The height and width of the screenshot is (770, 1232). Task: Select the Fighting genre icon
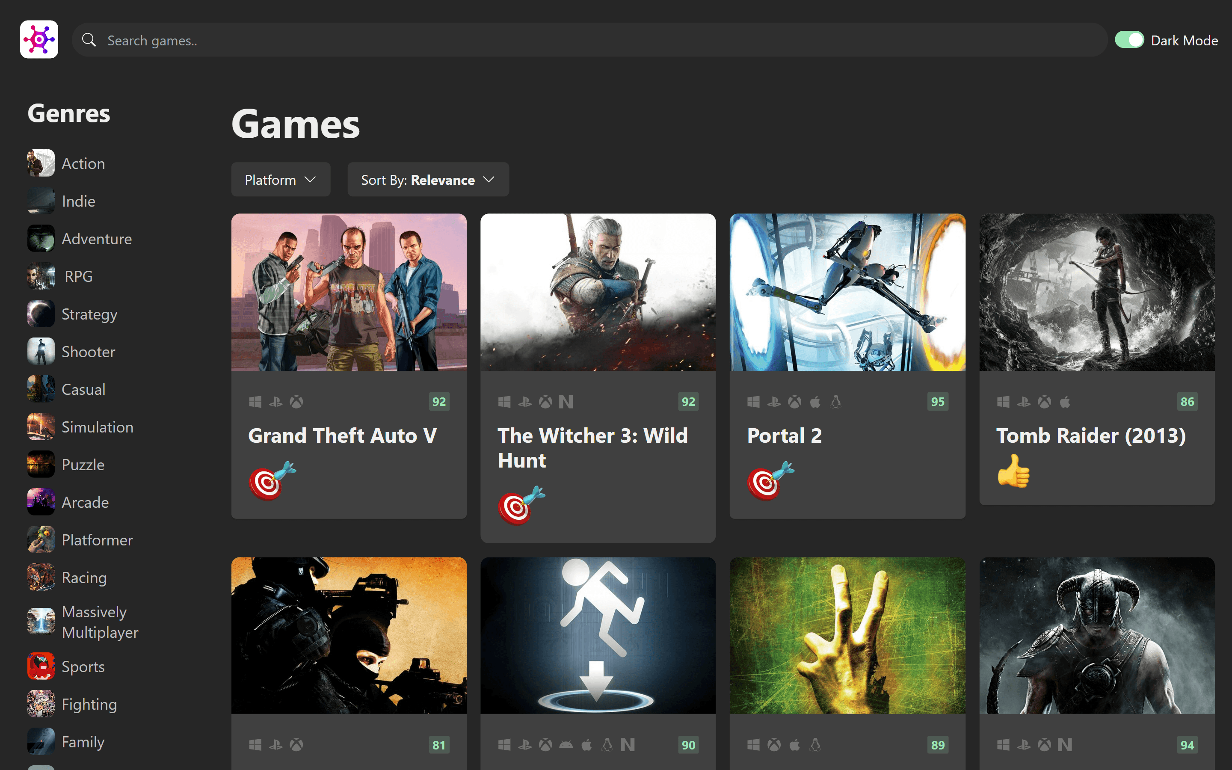[x=41, y=704]
